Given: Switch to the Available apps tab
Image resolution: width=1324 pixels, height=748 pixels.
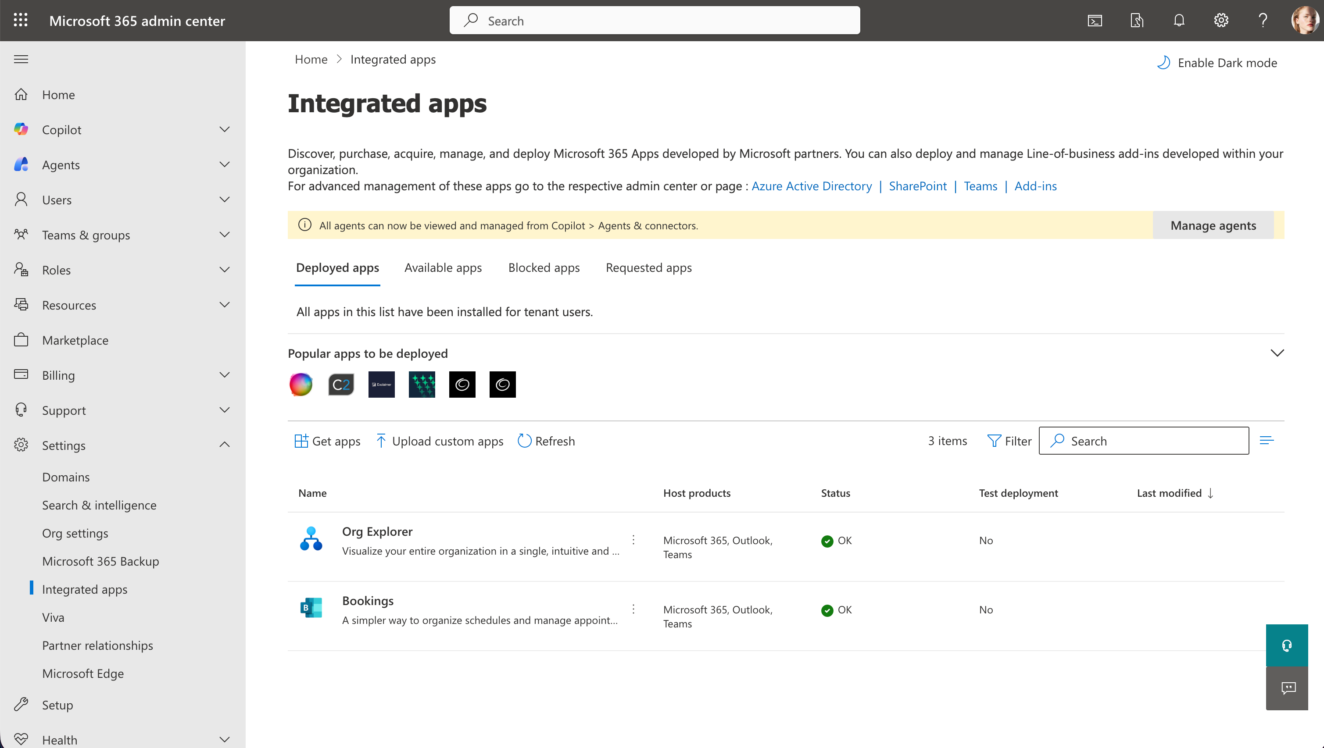Looking at the screenshot, I should click(x=443, y=267).
